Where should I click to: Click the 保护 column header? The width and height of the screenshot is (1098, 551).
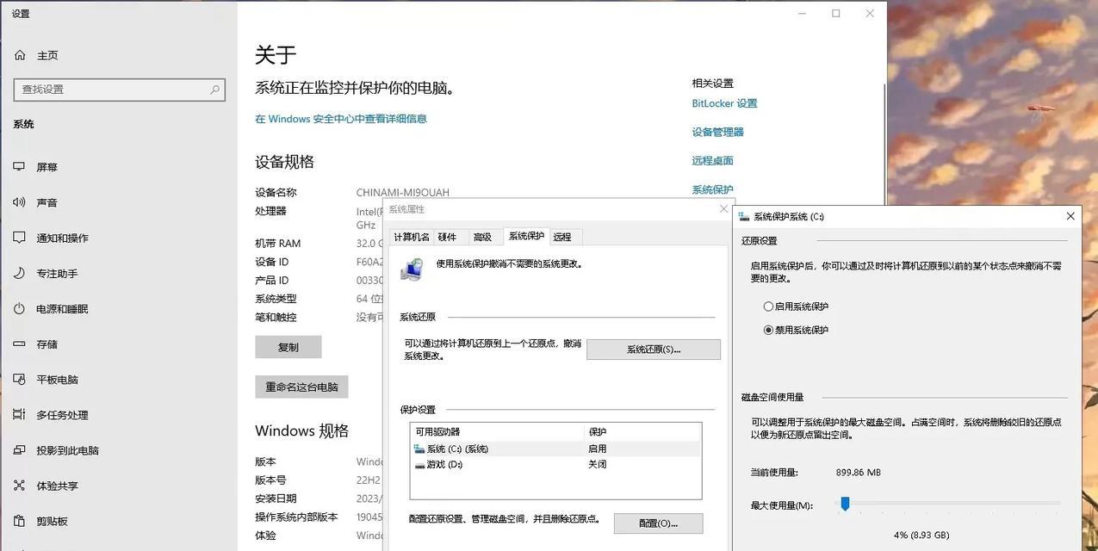pyautogui.click(x=643, y=432)
